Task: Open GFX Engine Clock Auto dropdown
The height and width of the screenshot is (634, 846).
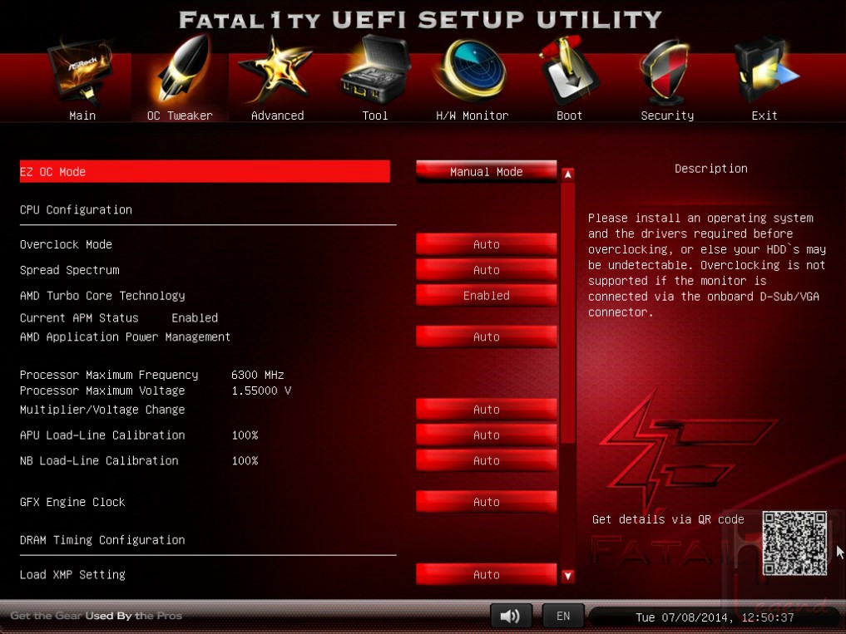Action: (x=486, y=502)
